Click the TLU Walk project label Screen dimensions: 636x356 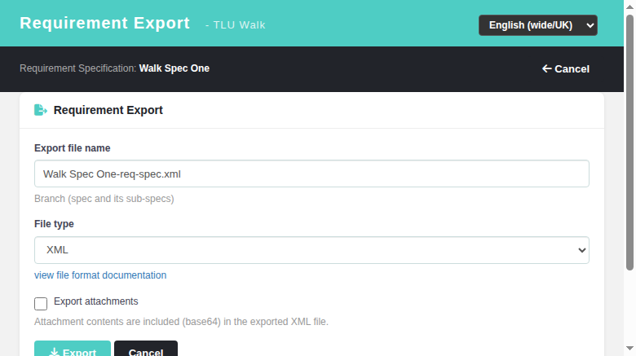[239, 25]
